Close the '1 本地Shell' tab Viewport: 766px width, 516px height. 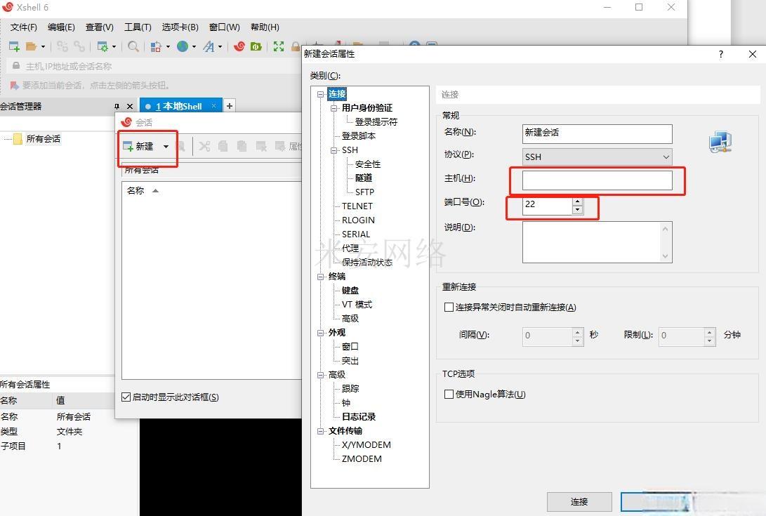click(x=213, y=105)
